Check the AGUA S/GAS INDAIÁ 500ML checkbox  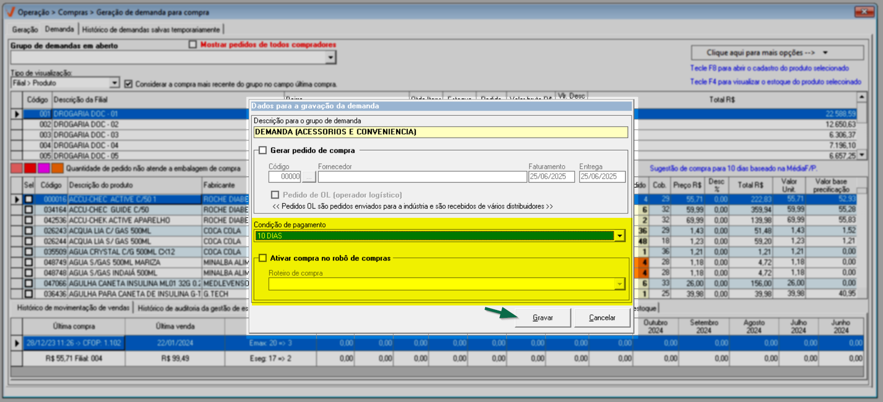point(29,273)
